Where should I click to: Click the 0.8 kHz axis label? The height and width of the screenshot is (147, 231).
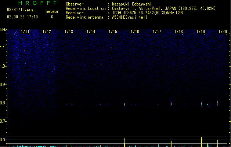pos(3,103)
